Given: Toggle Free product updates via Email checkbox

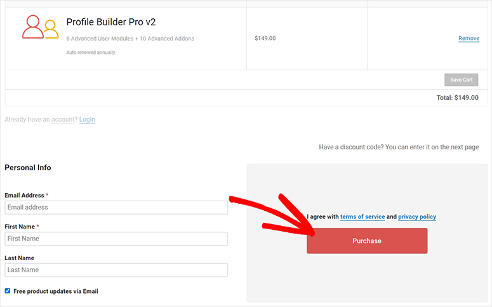Looking at the screenshot, I should [8, 291].
